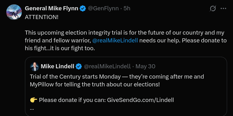Open the post by clicking 'his fight...it is our fight too'

click(x=60, y=48)
